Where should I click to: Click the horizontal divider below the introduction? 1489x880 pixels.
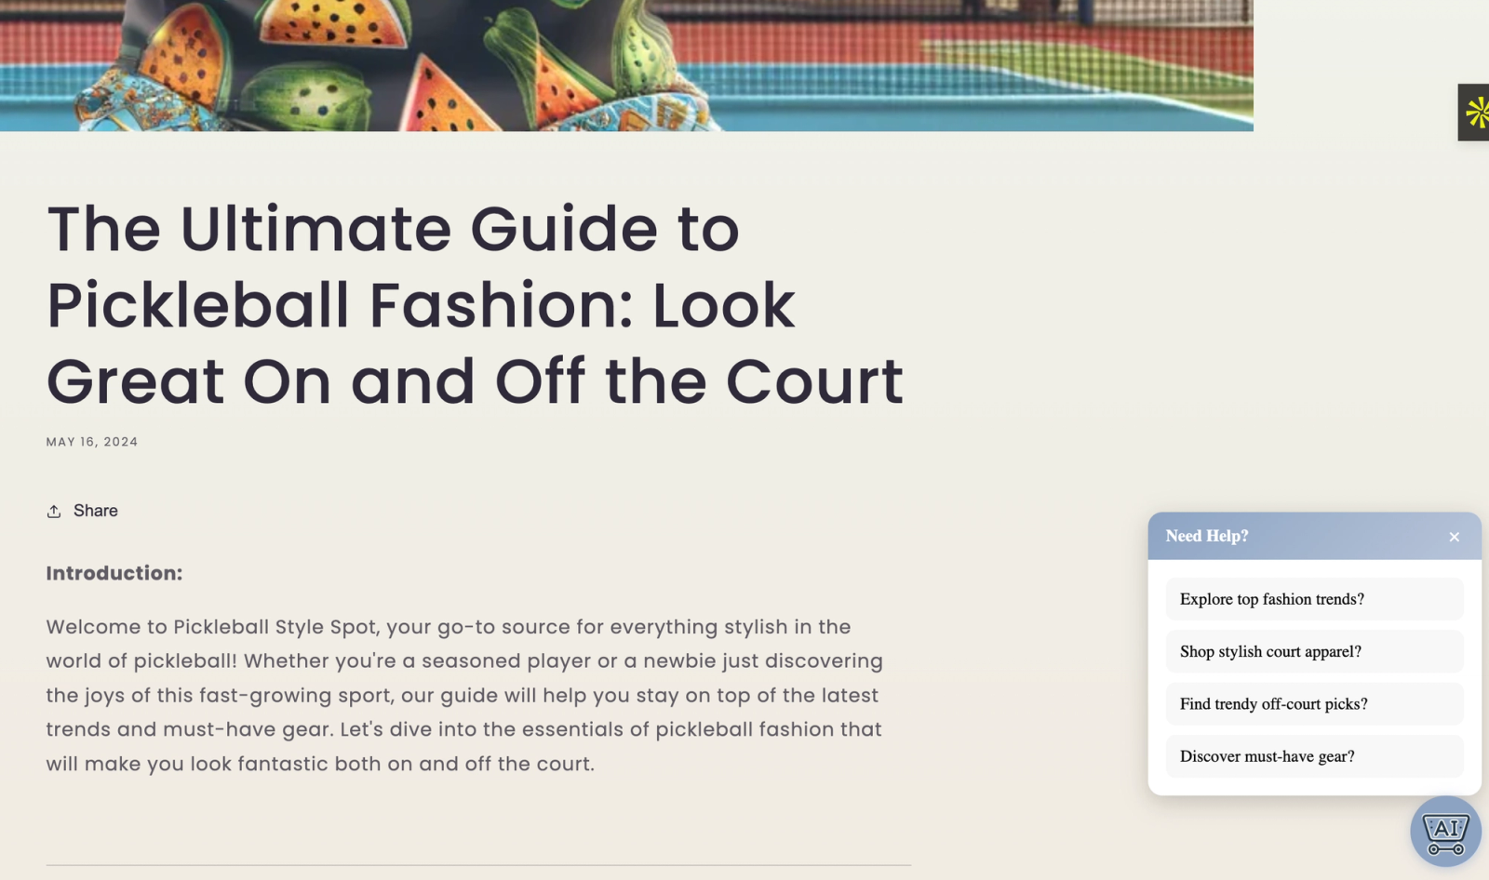pos(478,865)
